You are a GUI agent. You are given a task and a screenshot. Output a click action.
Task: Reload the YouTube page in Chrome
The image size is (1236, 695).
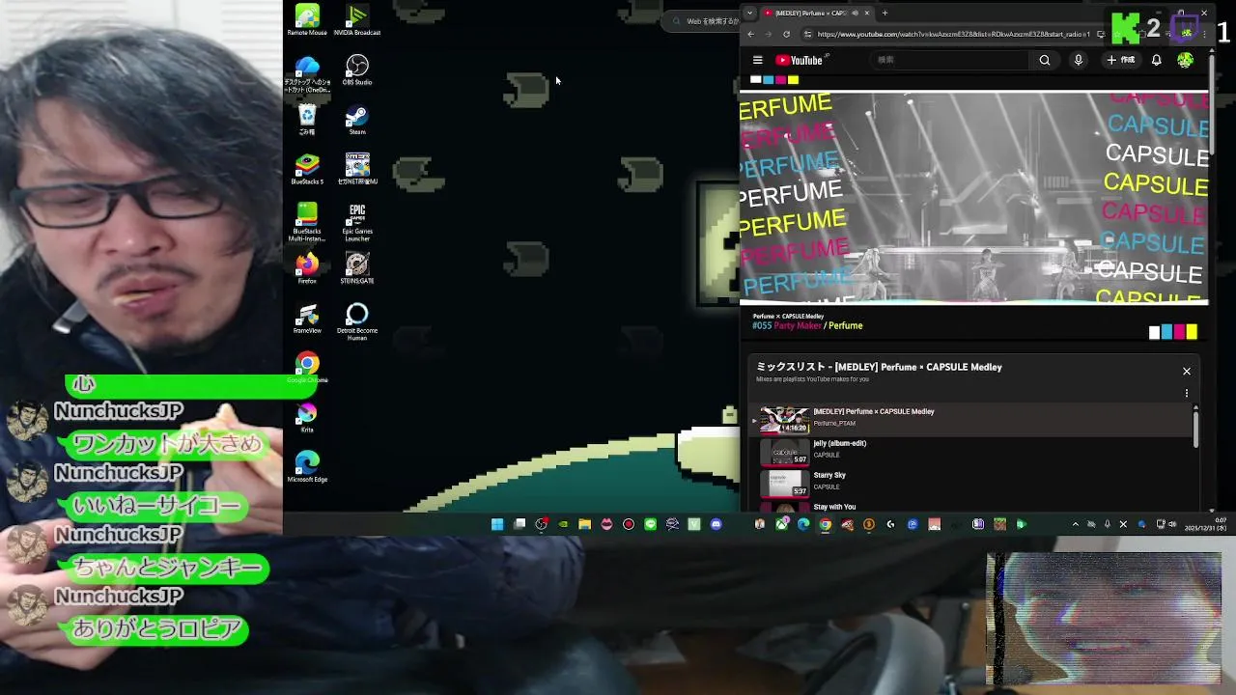[x=786, y=34]
